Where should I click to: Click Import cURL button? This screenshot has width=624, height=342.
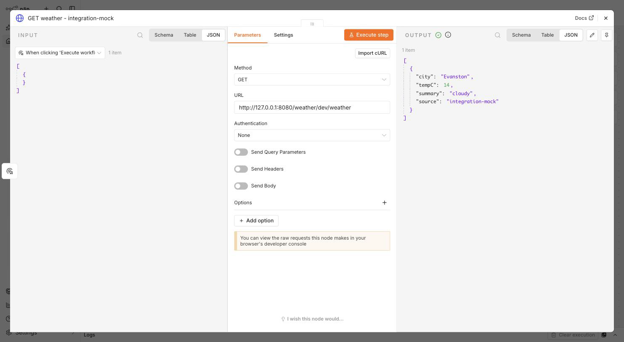click(372, 53)
